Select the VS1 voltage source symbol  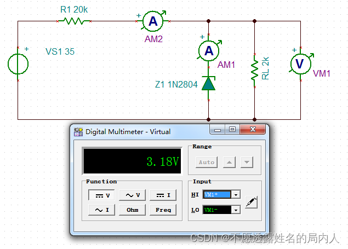click(18, 64)
